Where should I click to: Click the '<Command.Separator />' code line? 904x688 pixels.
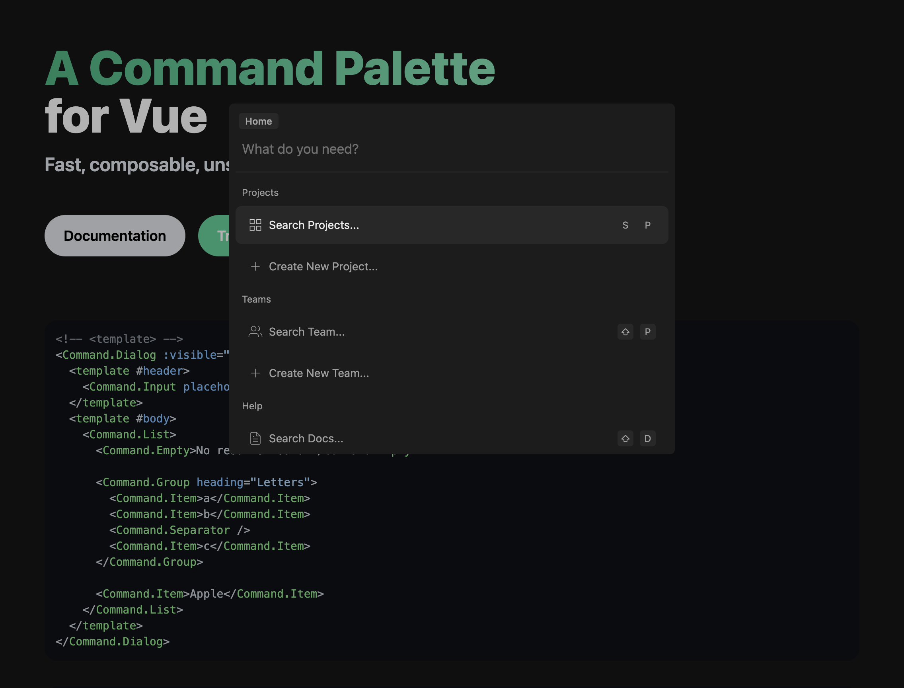180,530
